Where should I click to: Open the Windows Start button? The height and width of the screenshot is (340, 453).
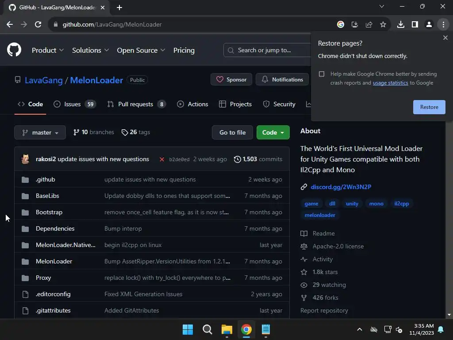188,329
